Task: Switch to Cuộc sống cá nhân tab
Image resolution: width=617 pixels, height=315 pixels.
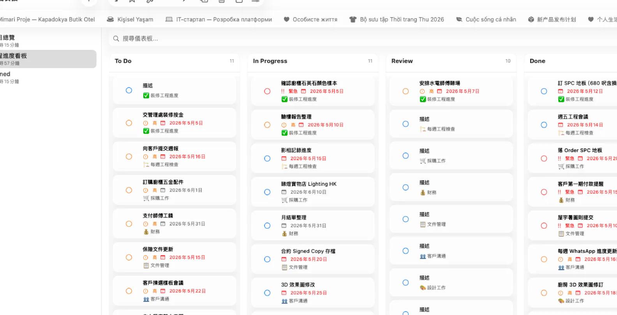Action: click(x=486, y=19)
